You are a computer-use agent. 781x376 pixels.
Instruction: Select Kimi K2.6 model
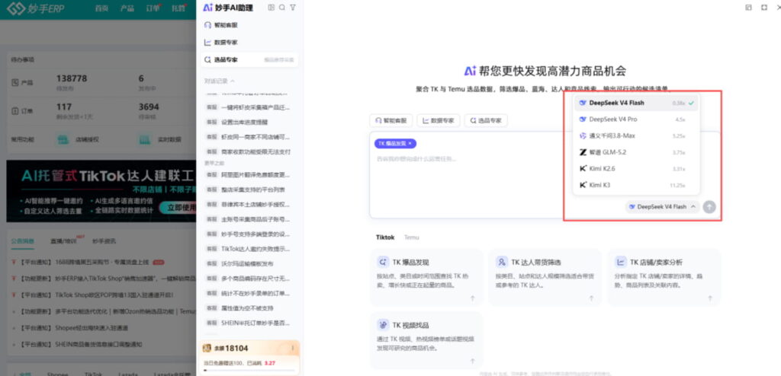pyautogui.click(x=636, y=169)
